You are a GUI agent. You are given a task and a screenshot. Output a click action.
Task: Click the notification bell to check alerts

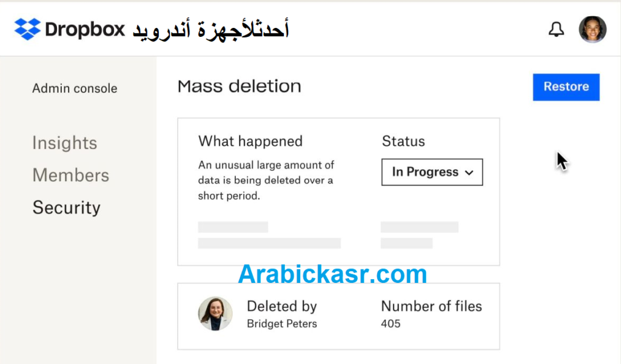[x=556, y=28]
